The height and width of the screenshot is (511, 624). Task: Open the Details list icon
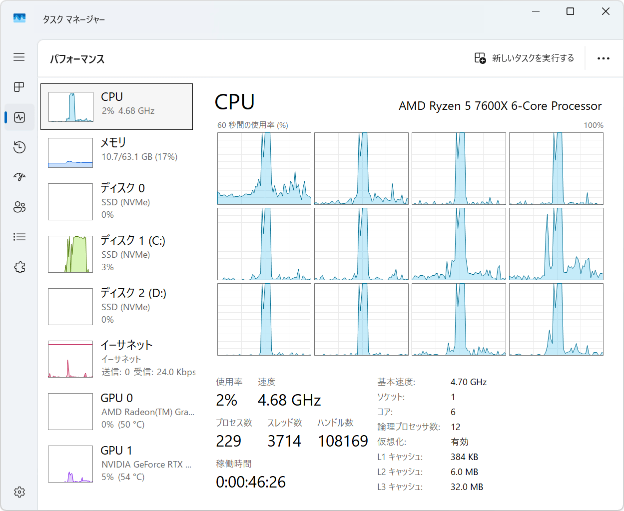[x=19, y=237]
